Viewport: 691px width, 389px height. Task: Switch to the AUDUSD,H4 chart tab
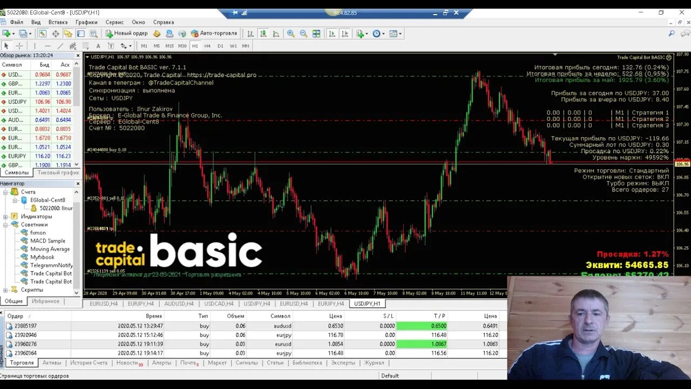coord(178,304)
